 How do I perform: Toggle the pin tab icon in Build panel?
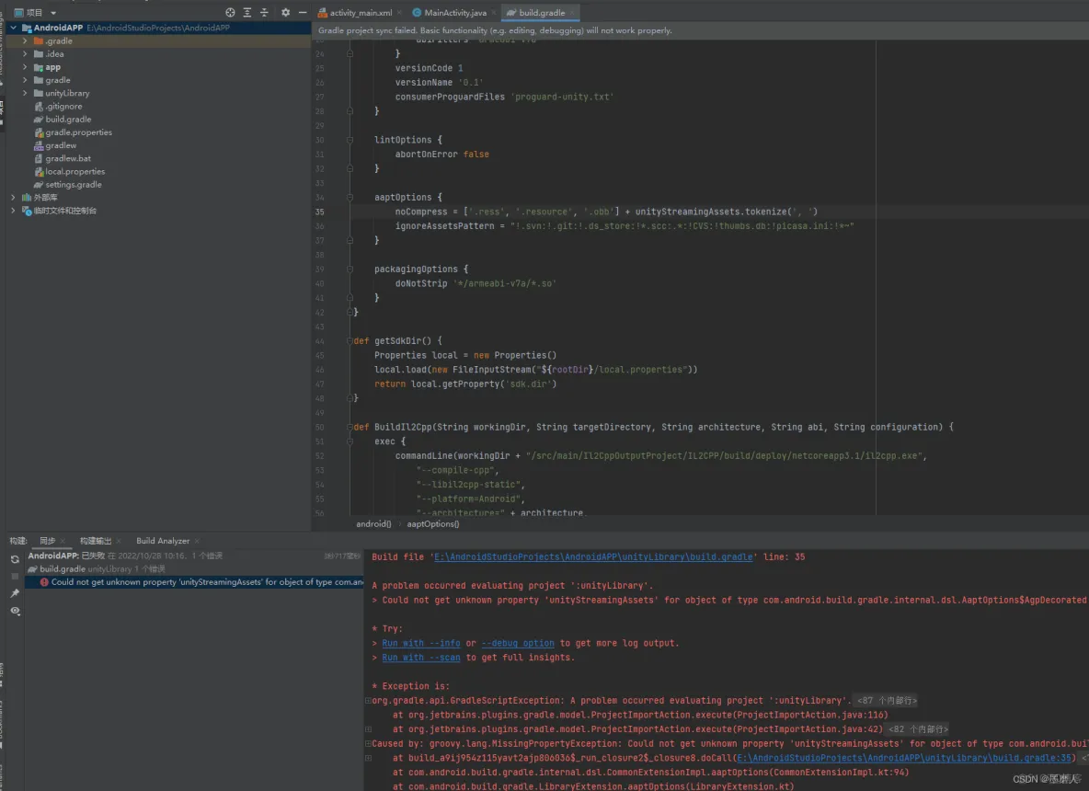coord(15,593)
